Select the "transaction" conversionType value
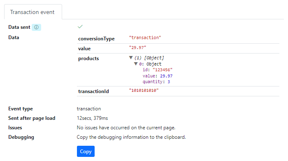288x161 pixels. (x=145, y=38)
